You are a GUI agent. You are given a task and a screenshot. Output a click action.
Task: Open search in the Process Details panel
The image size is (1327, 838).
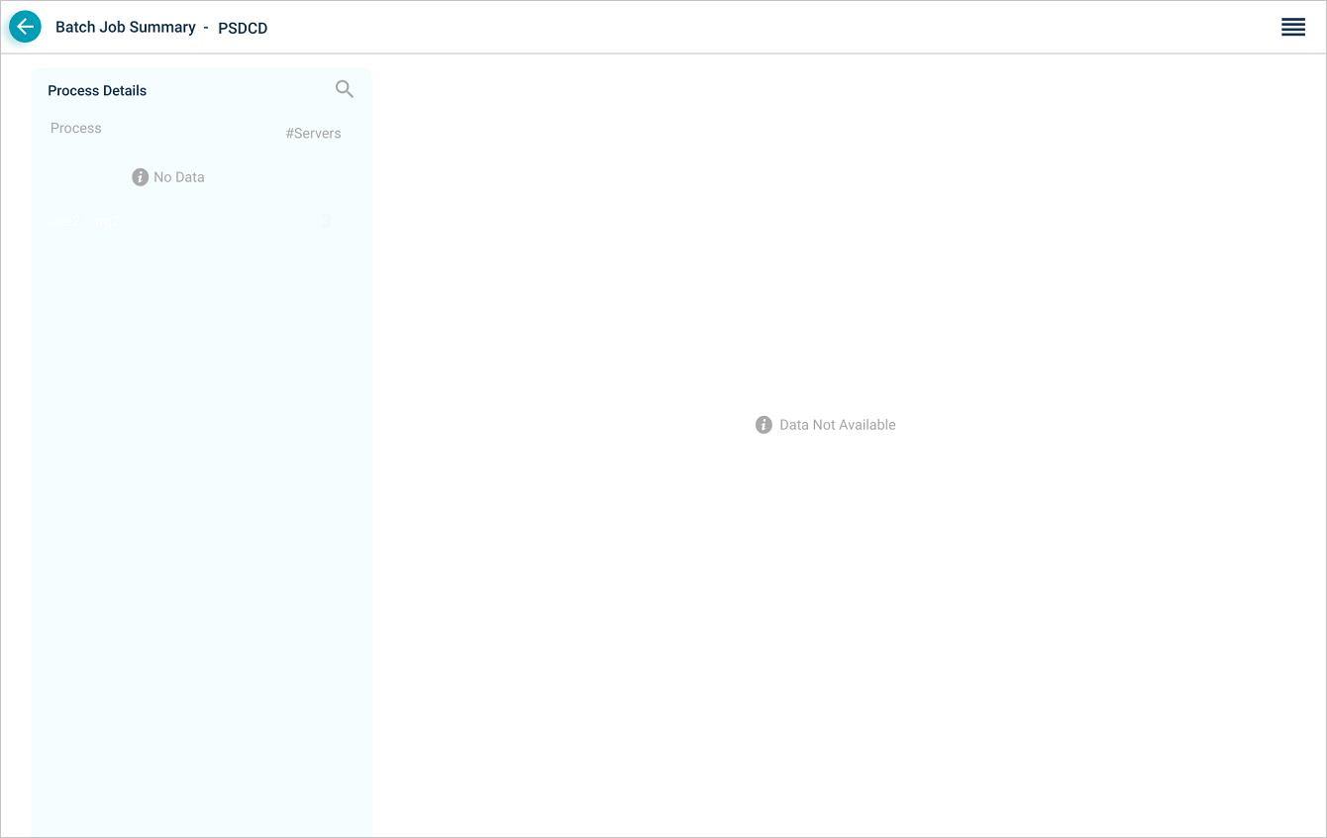(x=344, y=89)
